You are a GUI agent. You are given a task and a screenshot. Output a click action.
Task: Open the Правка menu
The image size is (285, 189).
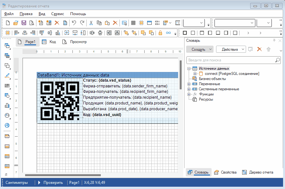pos(26,14)
